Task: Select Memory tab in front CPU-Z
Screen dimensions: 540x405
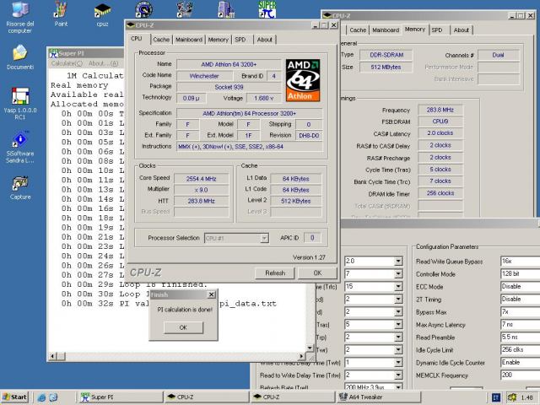Action: pos(218,40)
